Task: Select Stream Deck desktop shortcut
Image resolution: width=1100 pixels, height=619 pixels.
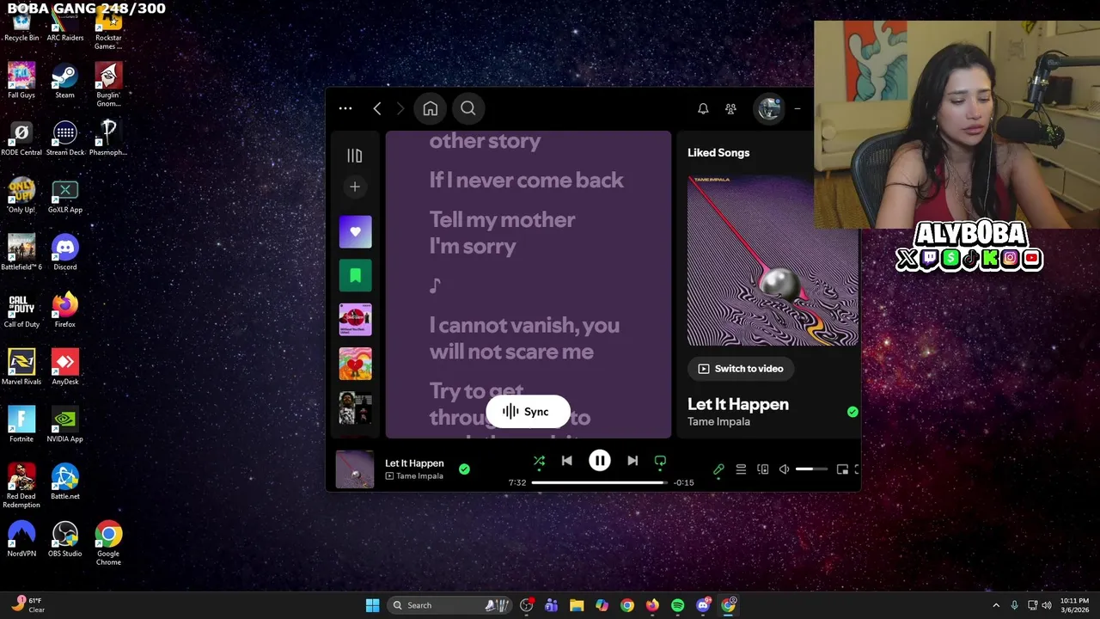Action: 65,138
